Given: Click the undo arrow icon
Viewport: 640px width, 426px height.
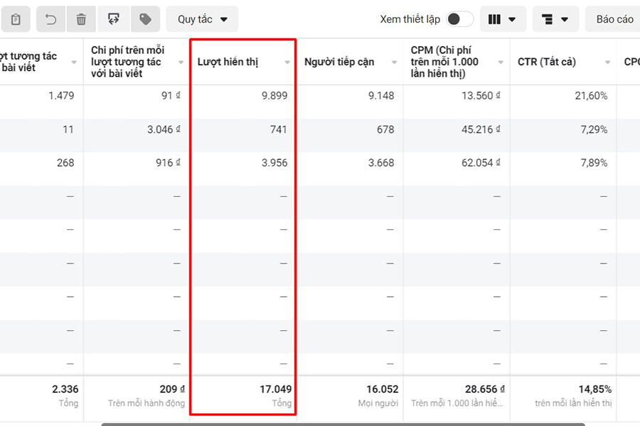Looking at the screenshot, I should pyautogui.click(x=50, y=19).
